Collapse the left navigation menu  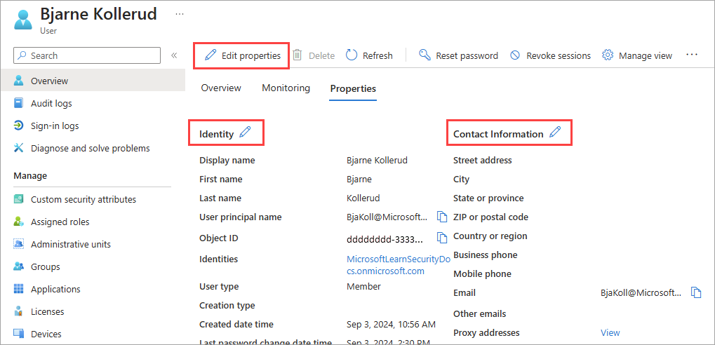coord(174,55)
